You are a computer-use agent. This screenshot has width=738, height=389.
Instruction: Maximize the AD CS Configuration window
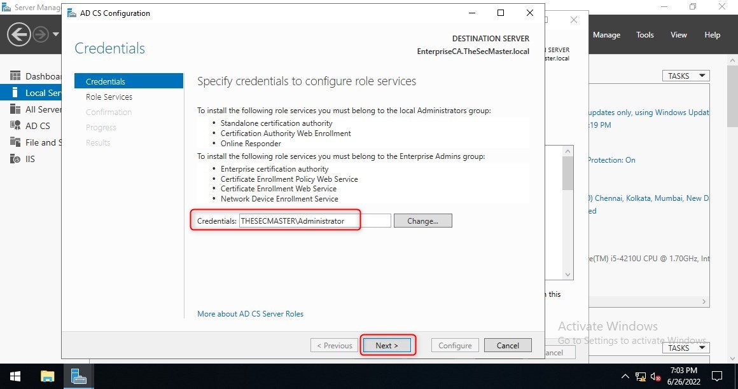[501, 13]
